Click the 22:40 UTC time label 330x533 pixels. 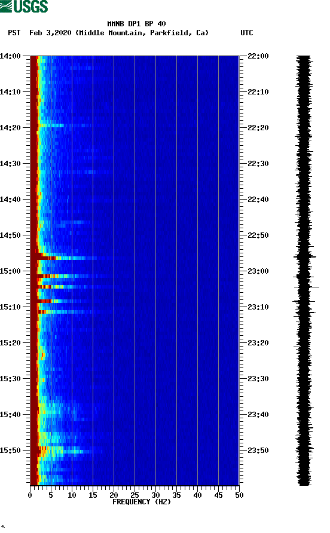[258, 200]
